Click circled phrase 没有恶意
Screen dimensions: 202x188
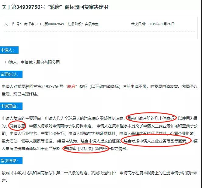tap(17, 126)
